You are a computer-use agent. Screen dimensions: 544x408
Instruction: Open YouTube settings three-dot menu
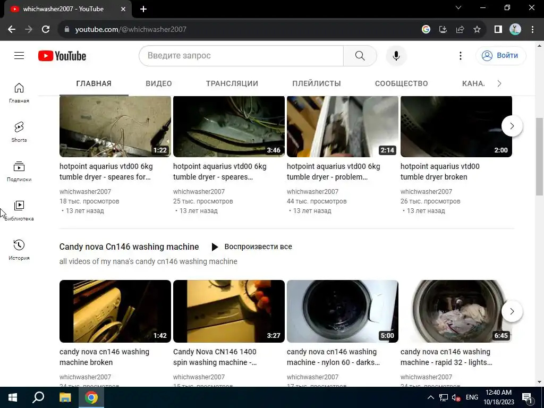pyautogui.click(x=461, y=55)
